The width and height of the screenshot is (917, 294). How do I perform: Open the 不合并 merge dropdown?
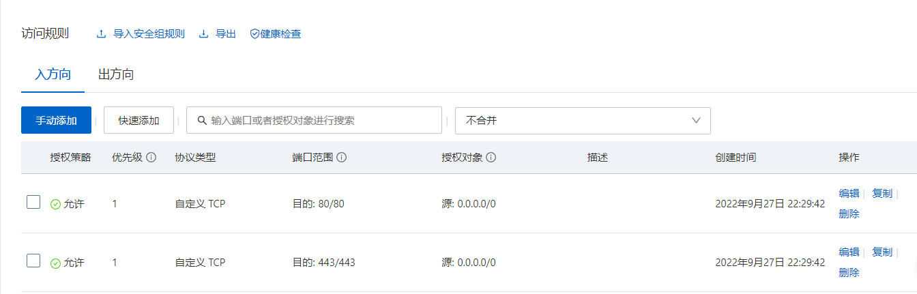point(582,121)
